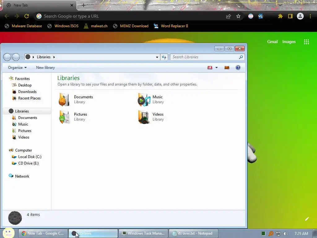Open Google apps grid
This screenshot has width=317, height=238.
(306, 42)
